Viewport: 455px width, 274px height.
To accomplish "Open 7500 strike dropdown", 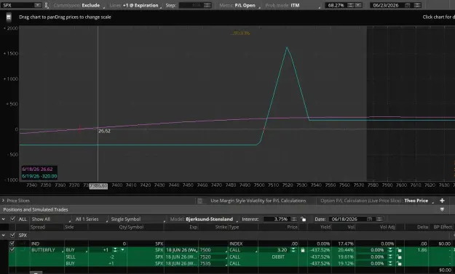I will click(213, 250).
